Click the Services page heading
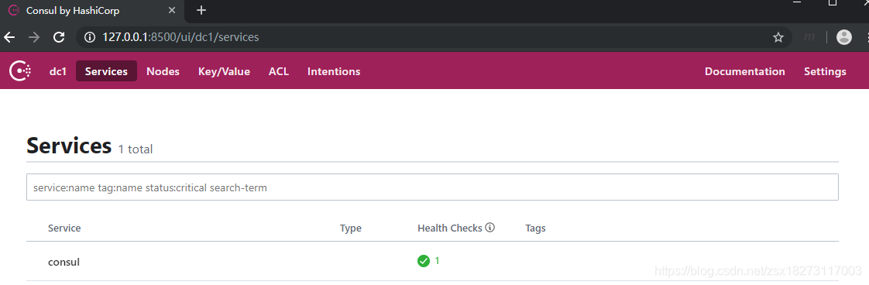Screen dimensions: 869x285 [x=69, y=146]
